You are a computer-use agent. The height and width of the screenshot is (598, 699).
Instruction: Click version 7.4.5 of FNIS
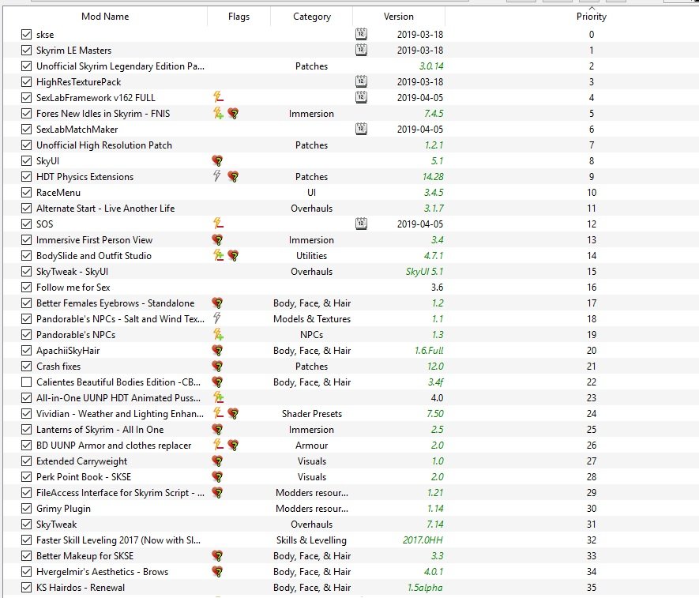(434, 113)
